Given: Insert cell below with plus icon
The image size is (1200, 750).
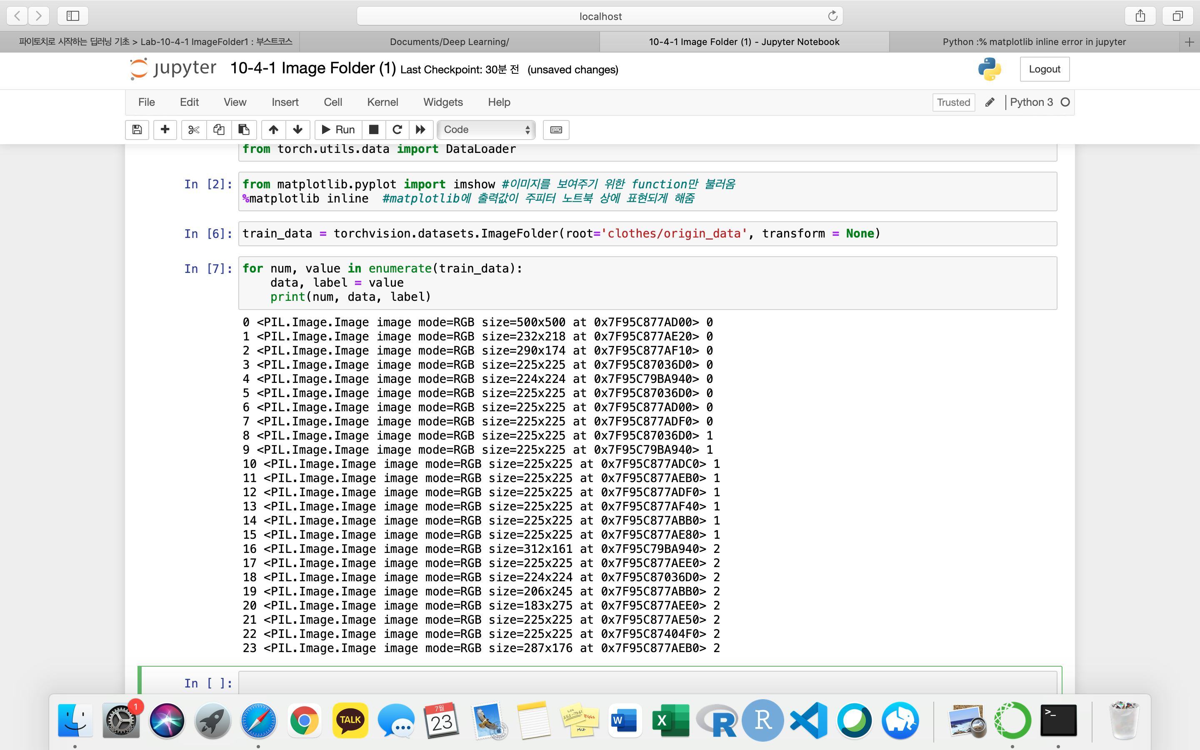Looking at the screenshot, I should [x=165, y=130].
